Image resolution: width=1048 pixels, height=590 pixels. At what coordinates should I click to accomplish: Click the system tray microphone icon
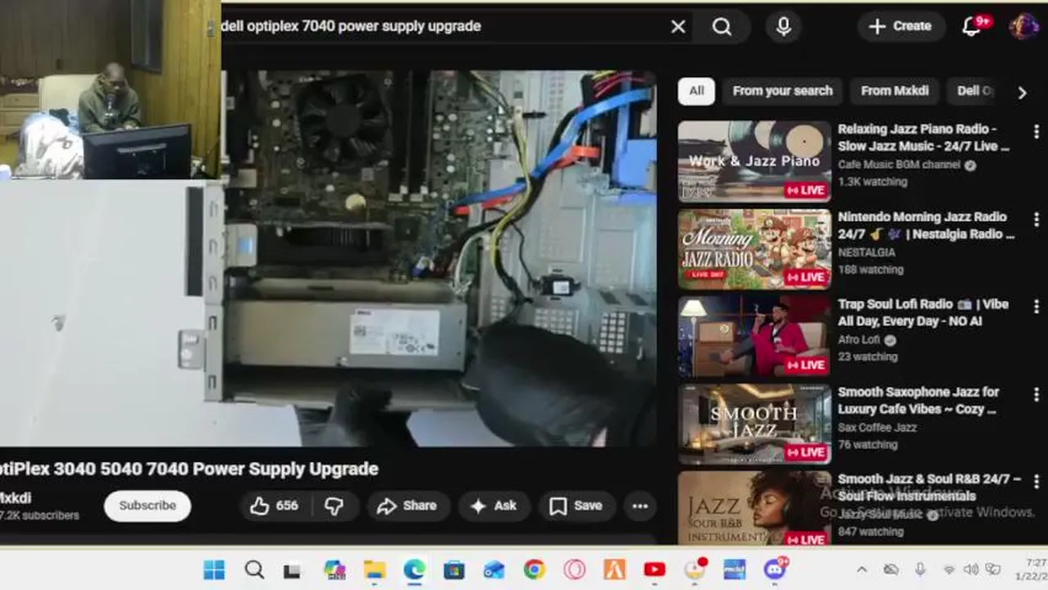(x=920, y=570)
